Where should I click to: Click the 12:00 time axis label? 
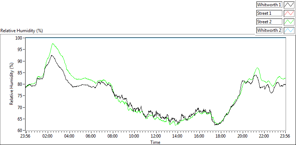(156, 136)
